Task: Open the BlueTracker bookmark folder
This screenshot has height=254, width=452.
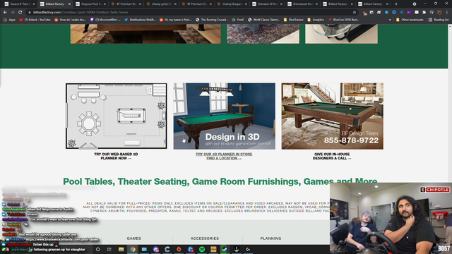Action: coord(294,20)
